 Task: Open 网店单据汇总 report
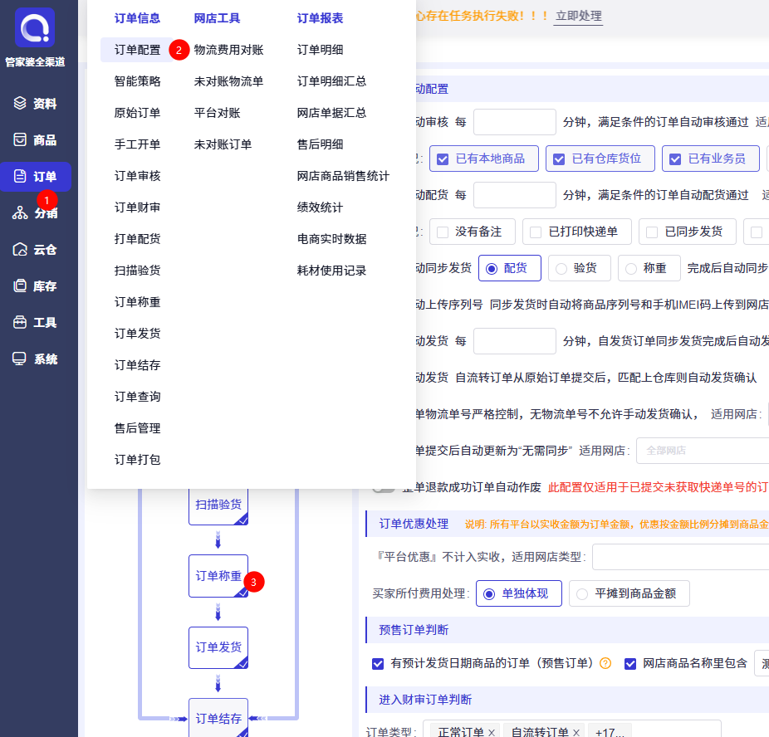331,113
